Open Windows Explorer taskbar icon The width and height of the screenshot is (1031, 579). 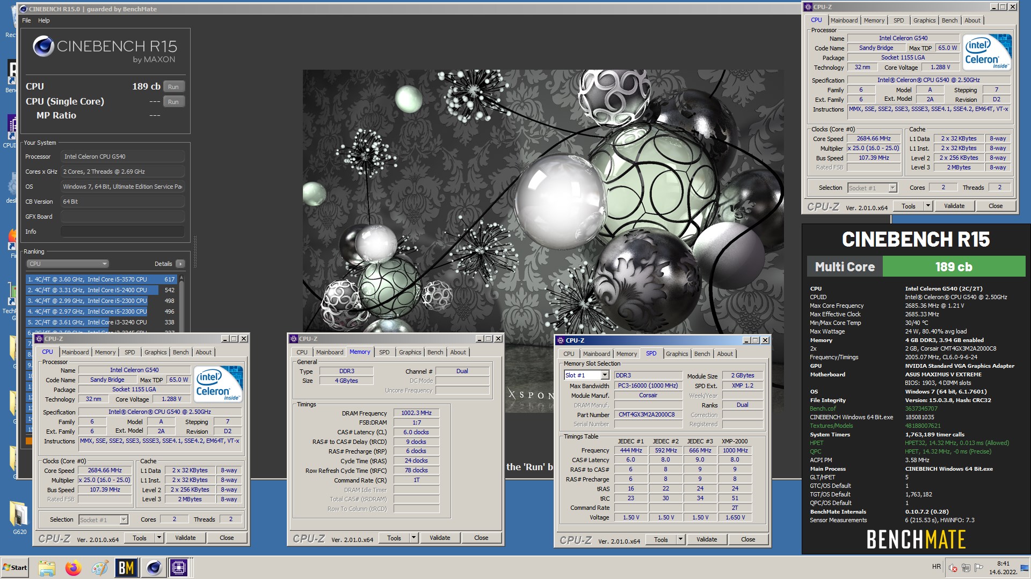click(x=47, y=568)
